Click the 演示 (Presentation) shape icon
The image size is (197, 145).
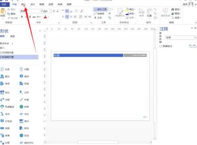click(21, 121)
